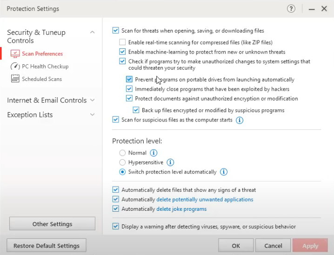The width and height of the screenshot is (334, 255).
Task: Uncheck machine-learning threat protection checkbox
Action: 122,52
